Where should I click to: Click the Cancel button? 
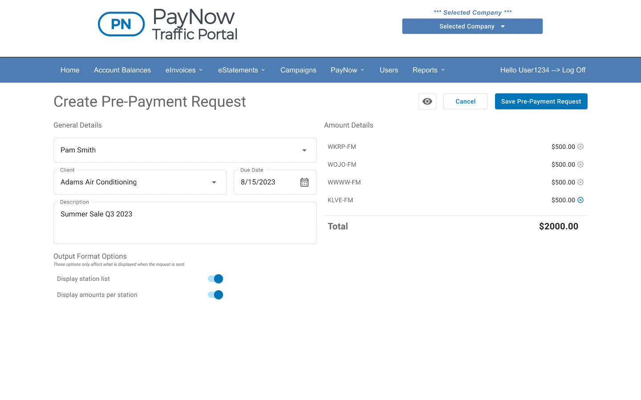click(466, 101)
